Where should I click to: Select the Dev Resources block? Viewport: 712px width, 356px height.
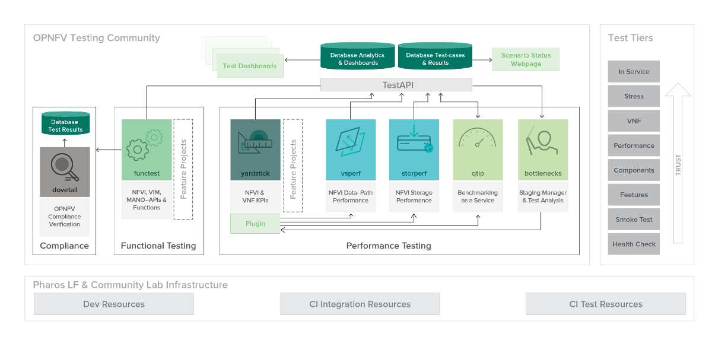point(114,304)
